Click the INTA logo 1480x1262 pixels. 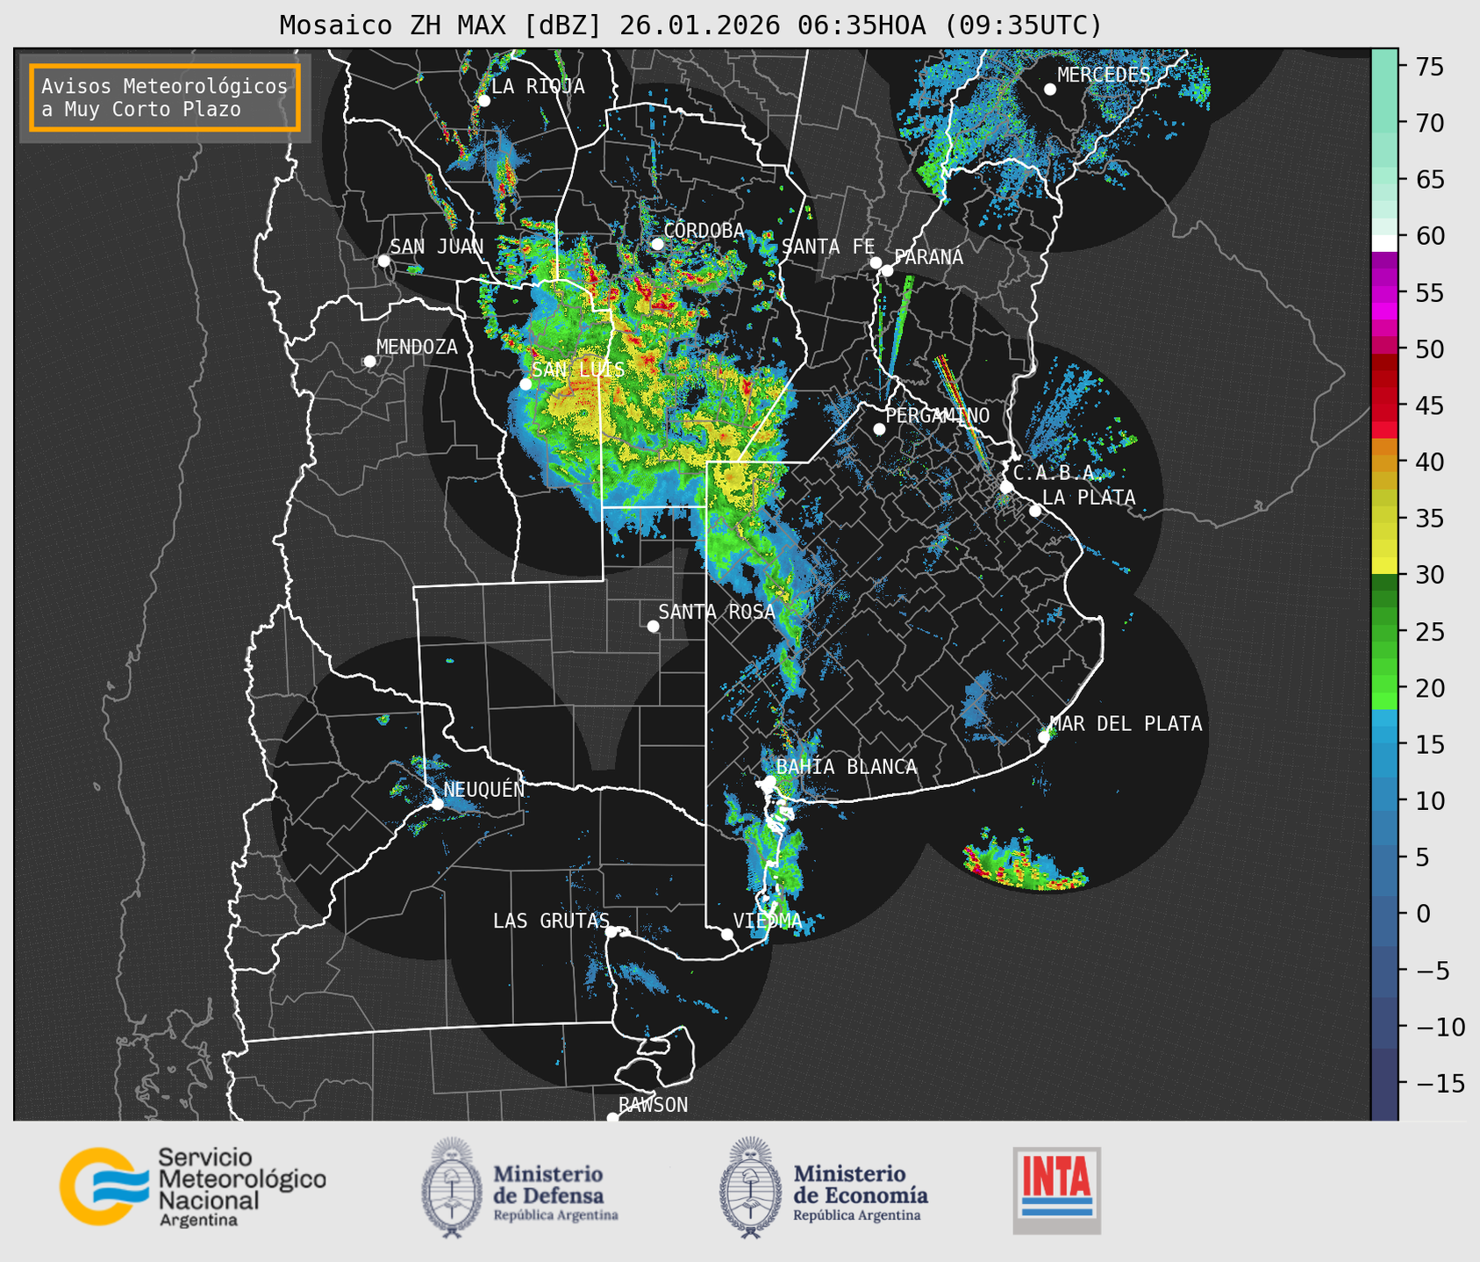(x=1056, y=1190)
